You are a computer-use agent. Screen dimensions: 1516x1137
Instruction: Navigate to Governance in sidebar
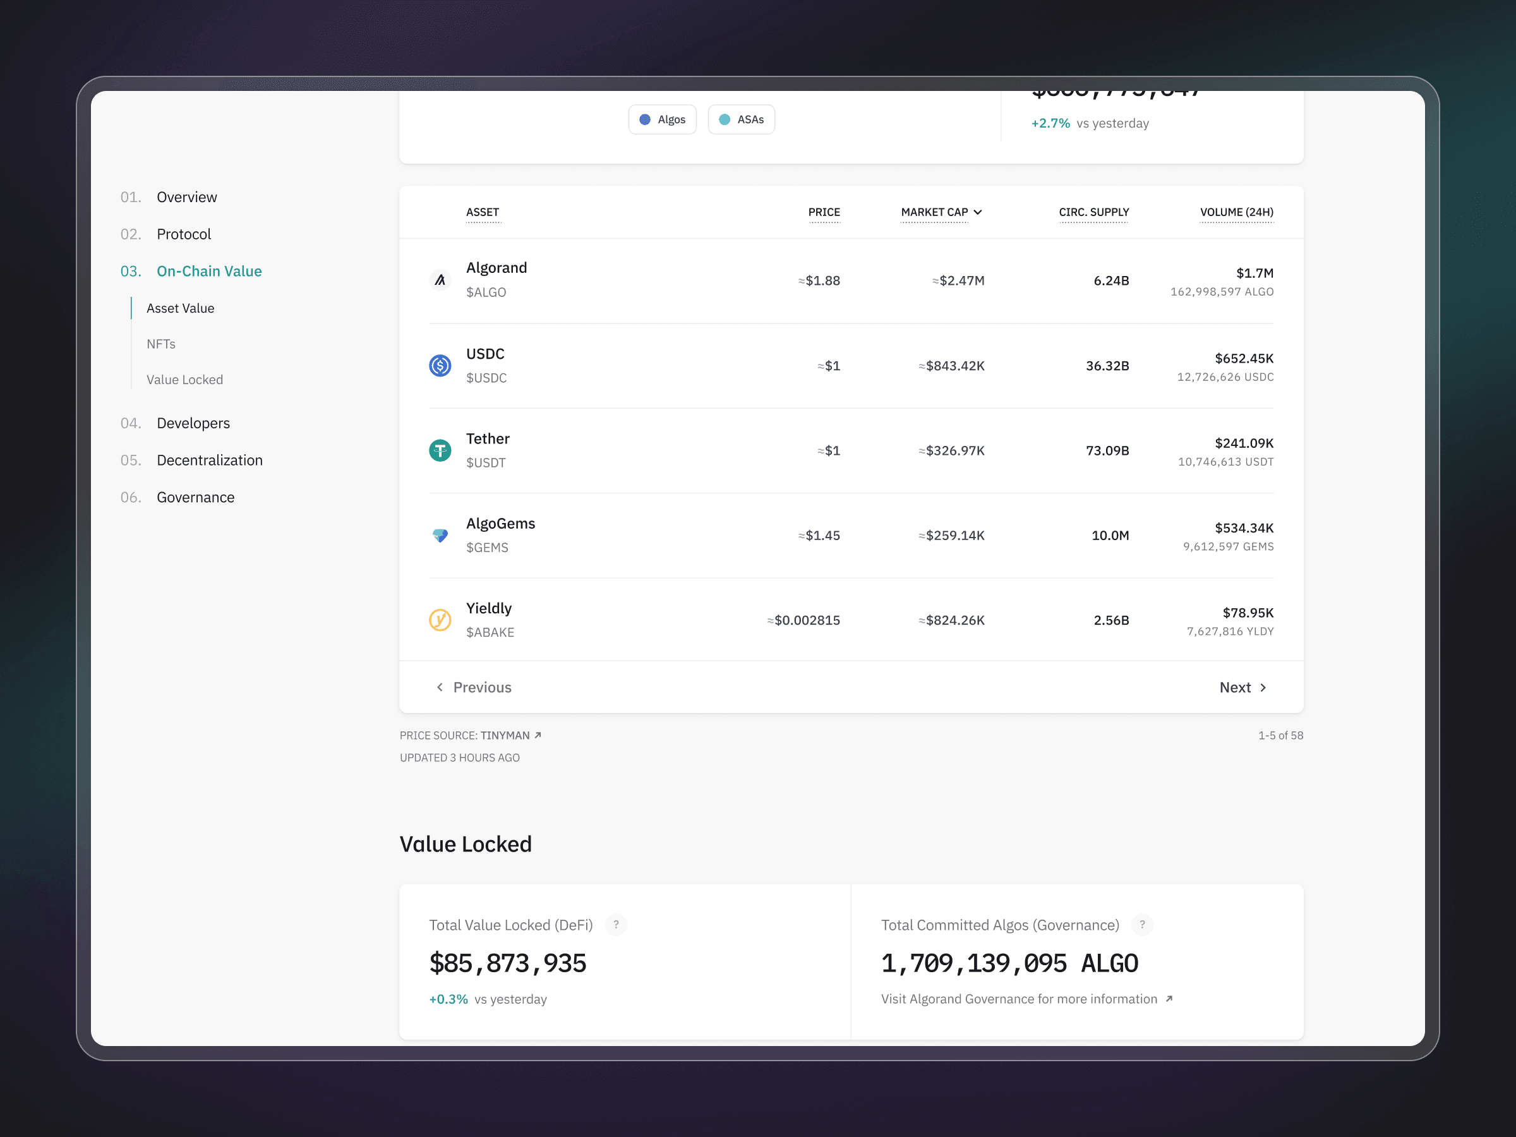click(195, 498)
